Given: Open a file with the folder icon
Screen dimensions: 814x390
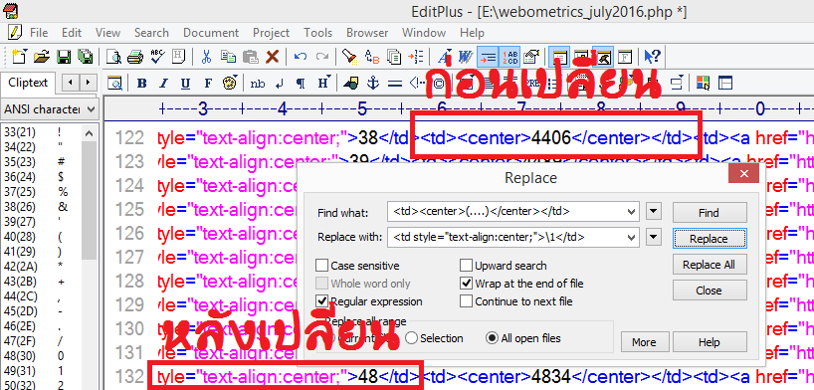Looking at the screenshot, I should 42,57.
